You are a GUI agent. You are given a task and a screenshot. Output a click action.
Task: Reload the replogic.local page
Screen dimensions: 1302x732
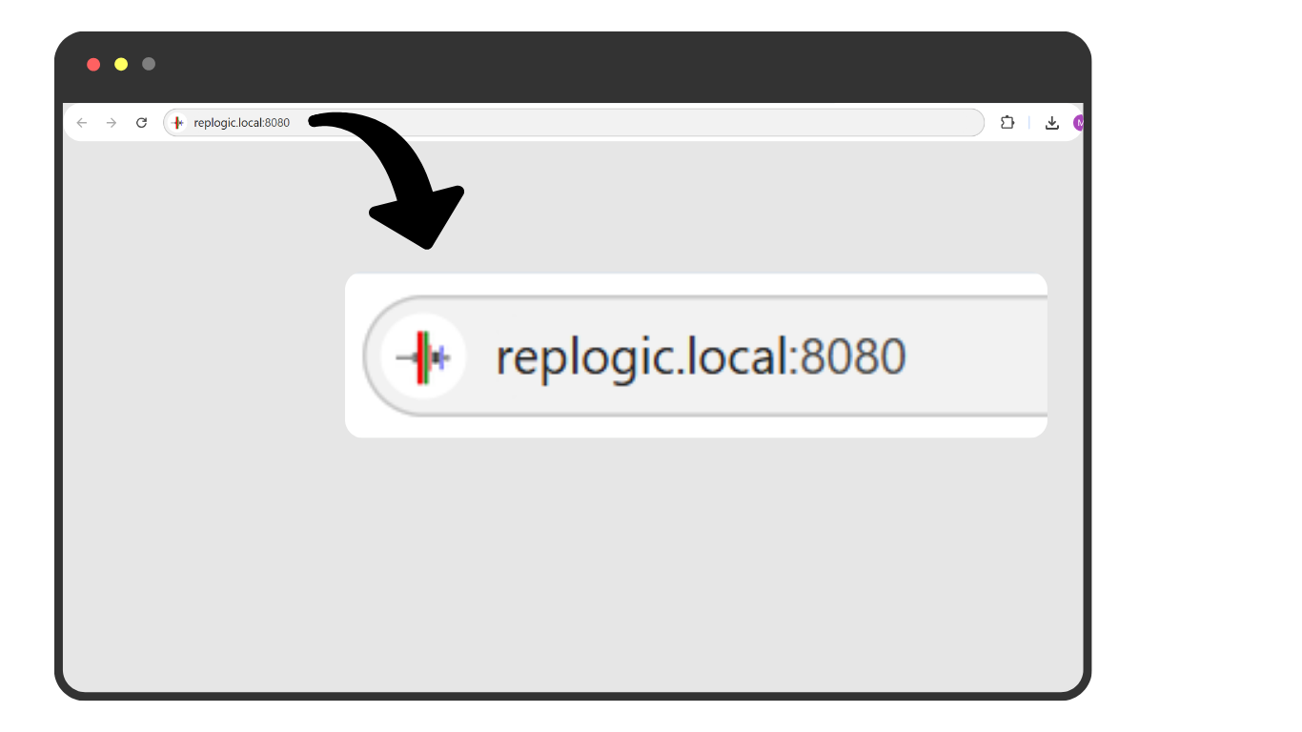click(141, 123)
